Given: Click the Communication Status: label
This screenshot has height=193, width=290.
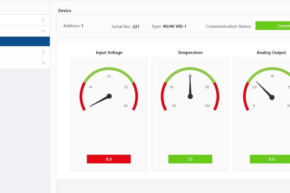Looking at the screenshot, I should [x=229, y=26].
